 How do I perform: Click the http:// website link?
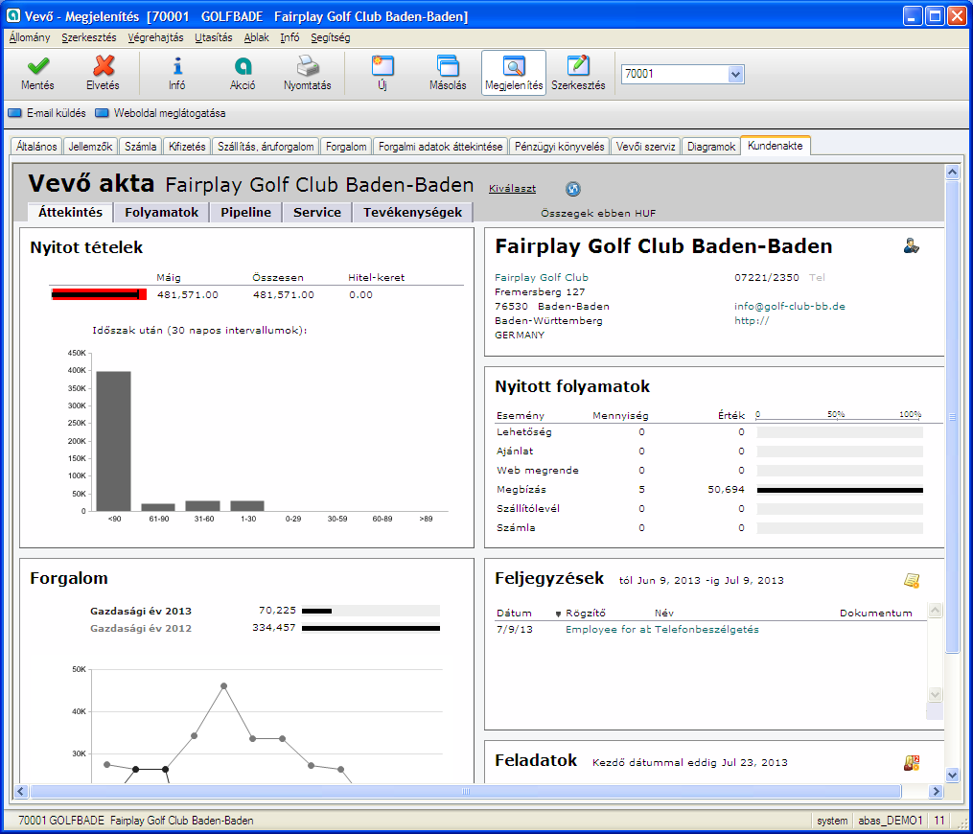point(752,320)
